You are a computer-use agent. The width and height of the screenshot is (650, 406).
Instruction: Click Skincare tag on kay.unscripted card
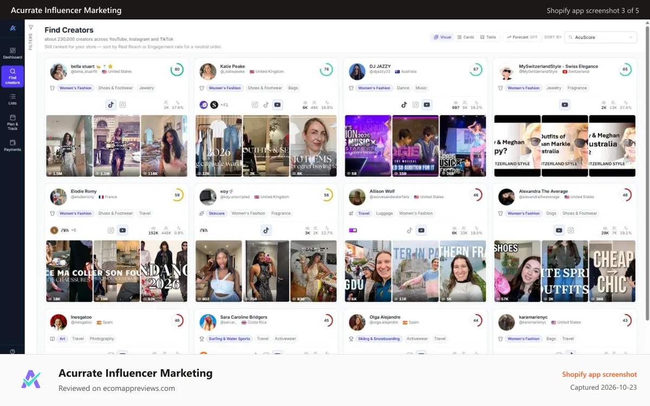click(x=217, y=213)
